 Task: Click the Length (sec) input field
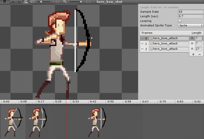(x=190, y=16)
